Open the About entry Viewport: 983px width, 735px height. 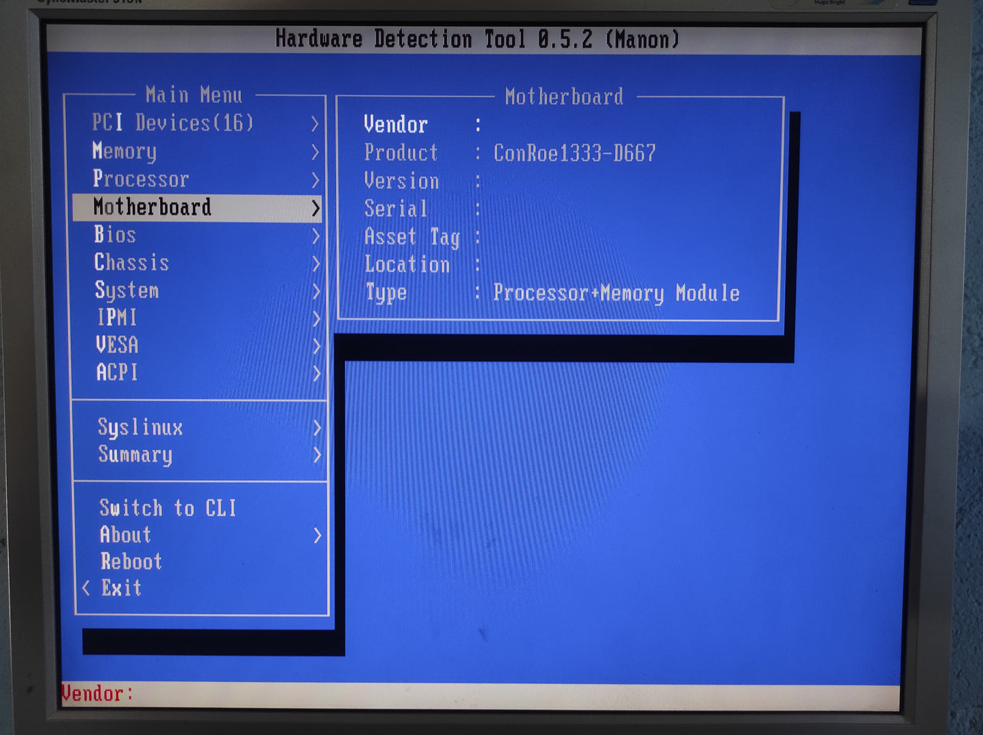125,535
